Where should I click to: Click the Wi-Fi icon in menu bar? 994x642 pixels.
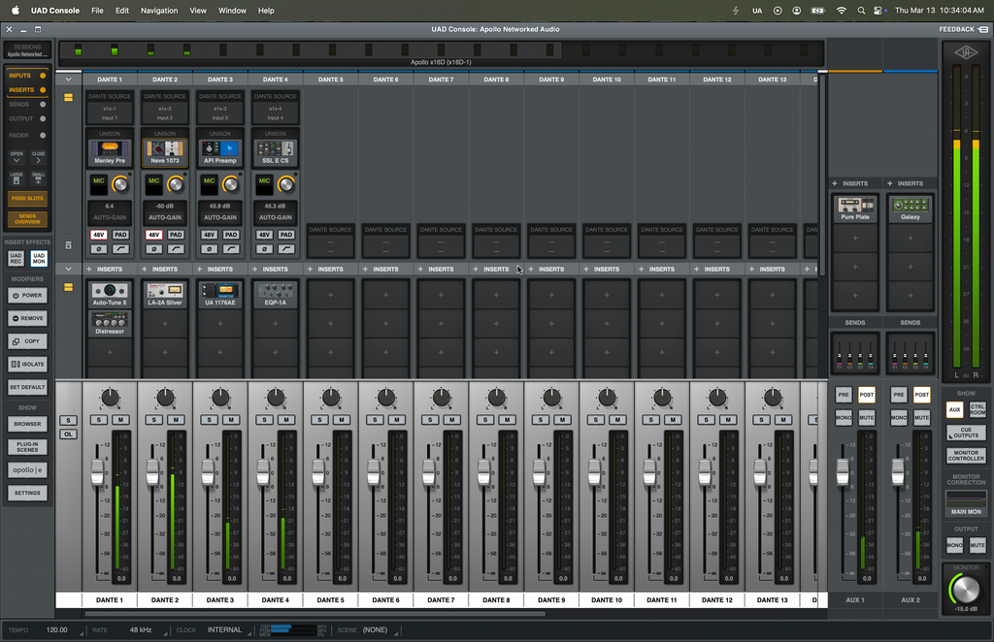(842, 10)
